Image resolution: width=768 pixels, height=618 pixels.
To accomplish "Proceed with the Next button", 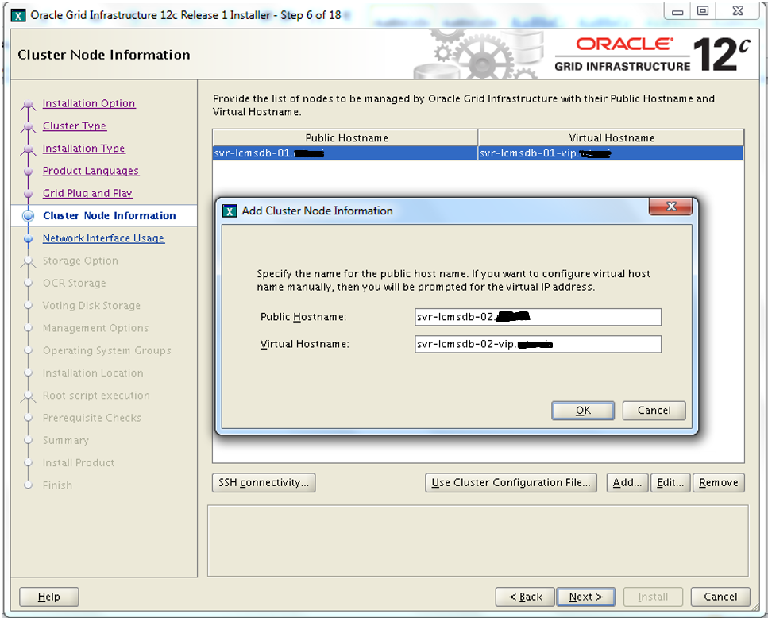I will [x=586, y=597].
